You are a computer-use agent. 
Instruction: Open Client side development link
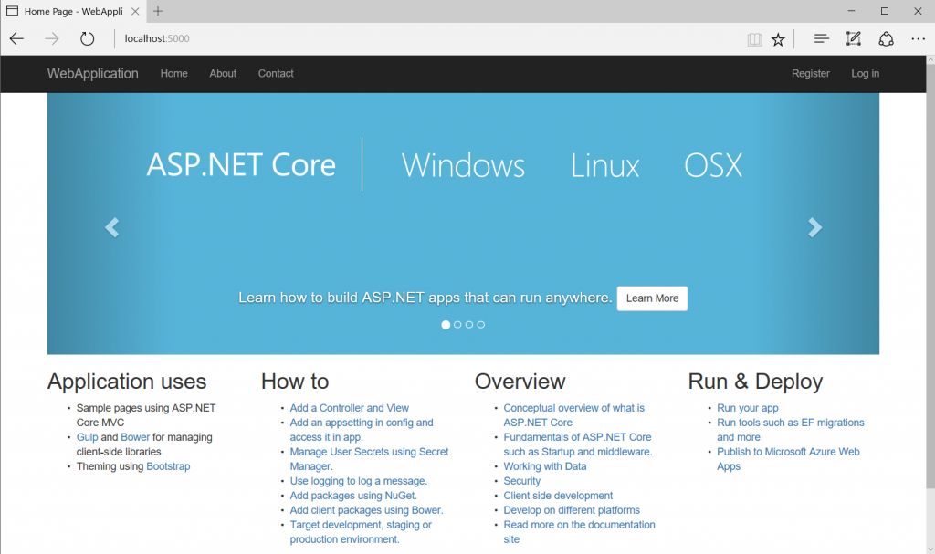(558, 496)
